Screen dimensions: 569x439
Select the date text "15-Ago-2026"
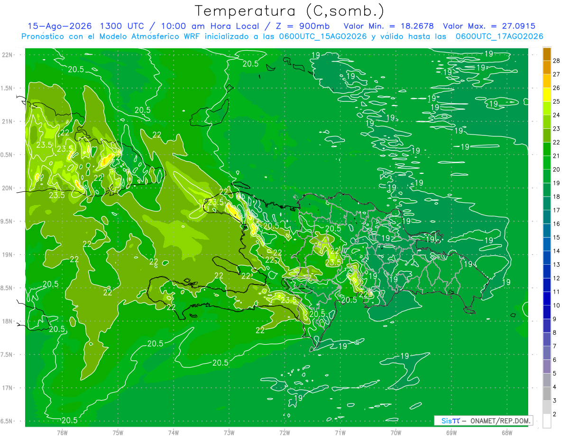pyautogui.click(x=60, y=27)
